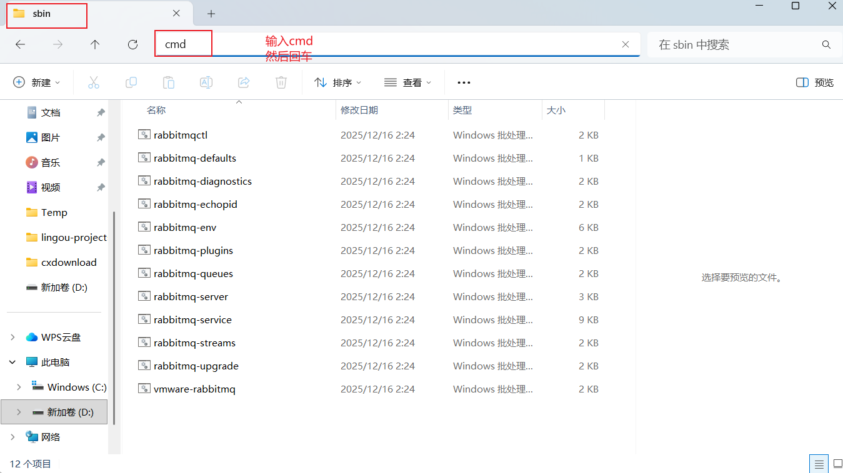Image resolution: width=843 pixels, height=473 pixels.
Task: Unpin 音乐 using its pin icon
Action: (101, 162)
